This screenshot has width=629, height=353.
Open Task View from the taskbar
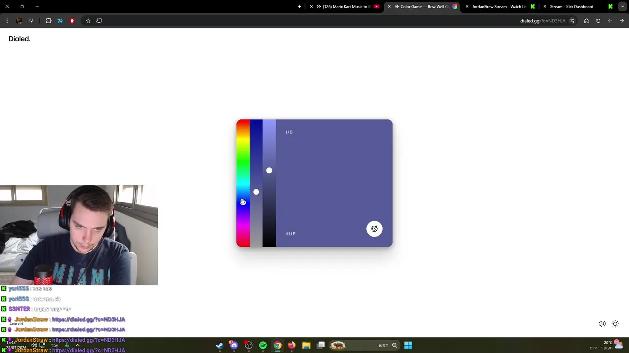[321, 345]
